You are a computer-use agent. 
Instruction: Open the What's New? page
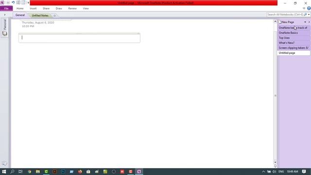pyautogui.click(x=294, y=43)
